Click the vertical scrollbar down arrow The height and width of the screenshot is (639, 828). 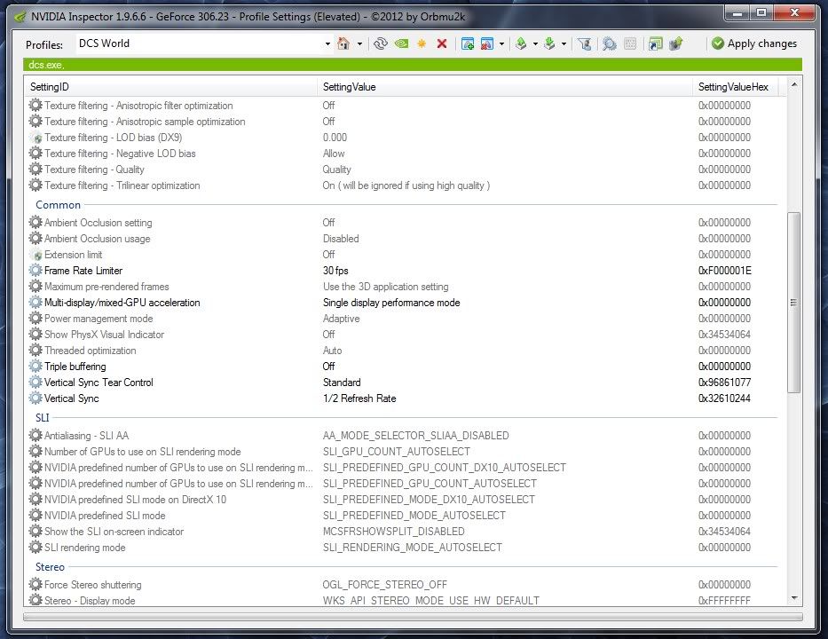point(793,599)
